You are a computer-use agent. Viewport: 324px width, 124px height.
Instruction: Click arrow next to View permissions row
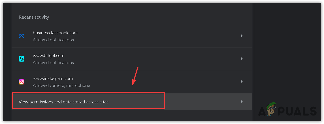(x=242, y=101)
